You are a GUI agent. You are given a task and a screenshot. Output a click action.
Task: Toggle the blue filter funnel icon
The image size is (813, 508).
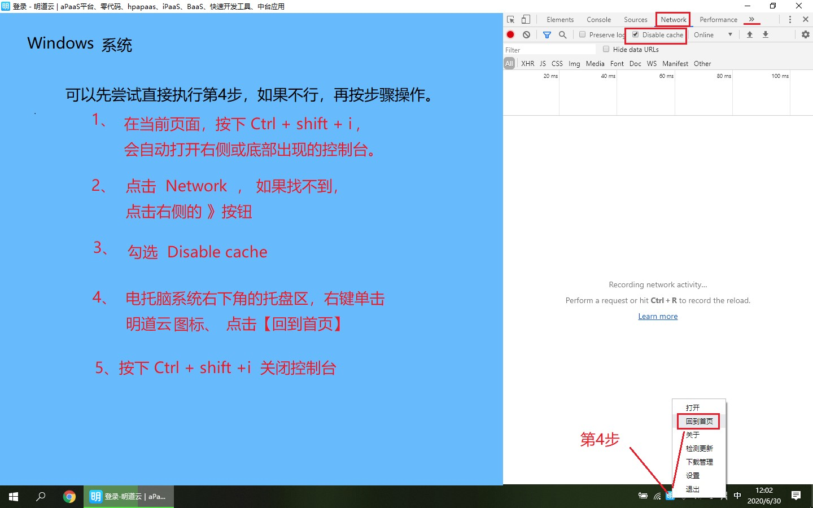547,34
